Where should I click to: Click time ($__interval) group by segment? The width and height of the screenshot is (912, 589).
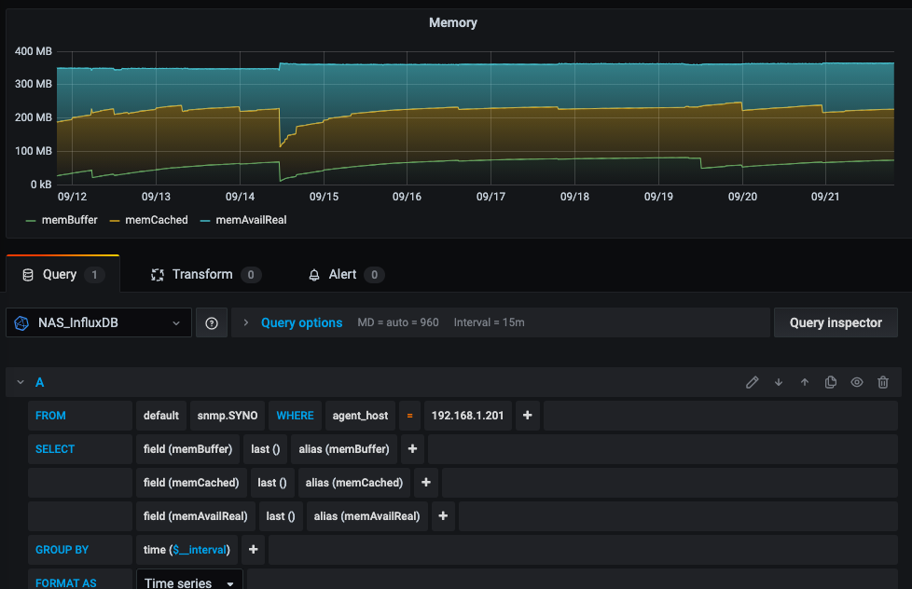click(x=187, y=550)
